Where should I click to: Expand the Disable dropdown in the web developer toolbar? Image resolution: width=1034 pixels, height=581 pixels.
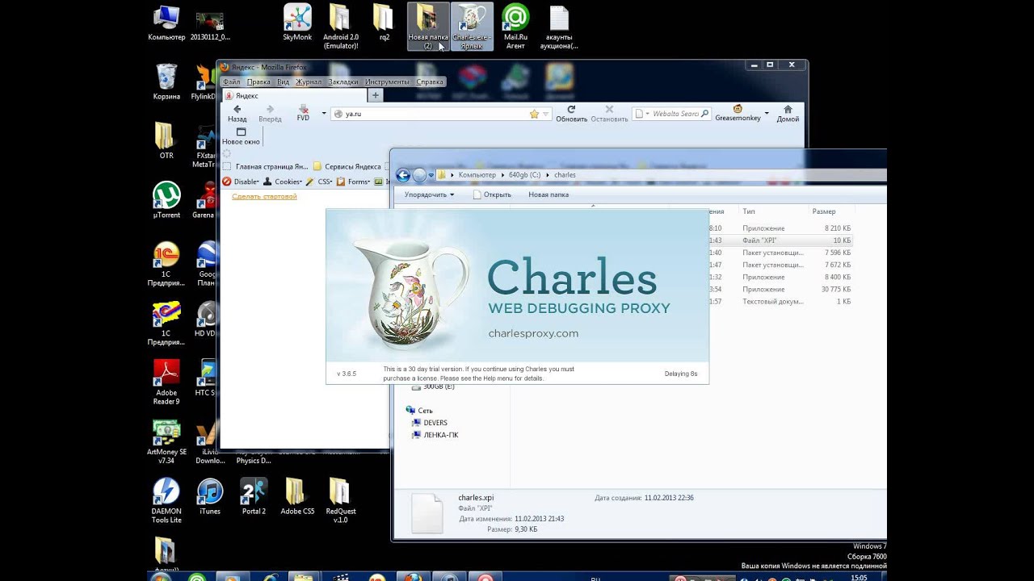(x=242, y=182)
